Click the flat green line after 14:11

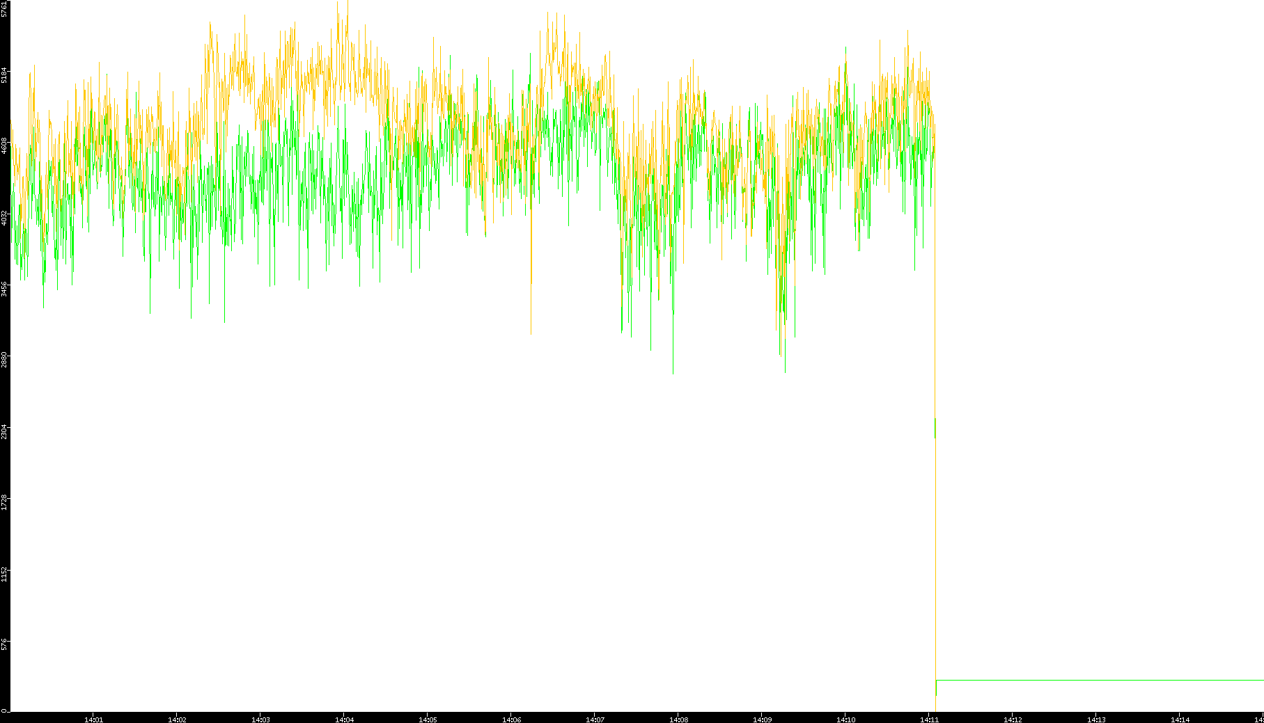click(x=1100, y=680)
